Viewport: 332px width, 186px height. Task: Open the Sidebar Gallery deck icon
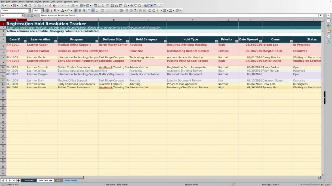click(329, 31)
